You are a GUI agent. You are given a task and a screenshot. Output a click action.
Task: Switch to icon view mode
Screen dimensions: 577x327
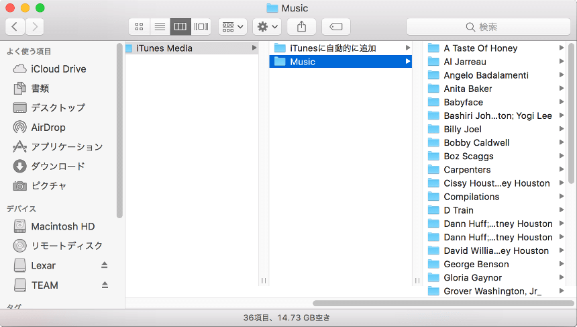[140, 27]
